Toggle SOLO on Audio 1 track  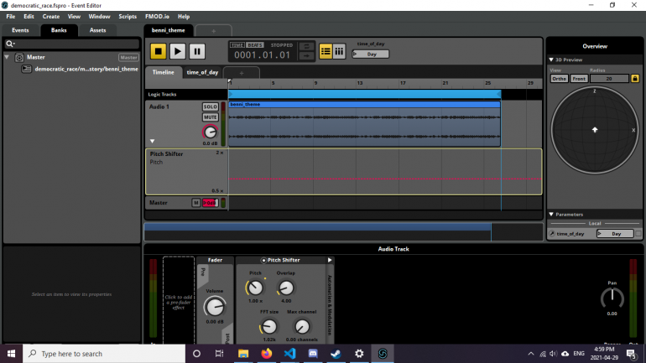click(x=210, y=107)
